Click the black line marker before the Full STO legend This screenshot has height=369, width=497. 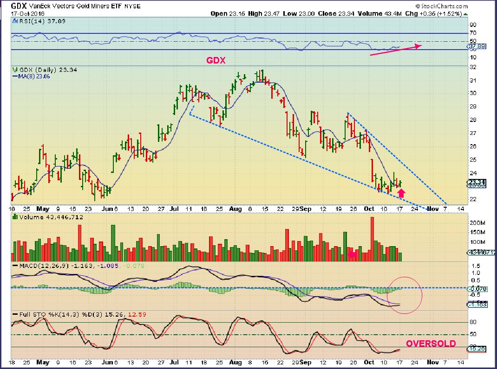click(x=15, y=315)
